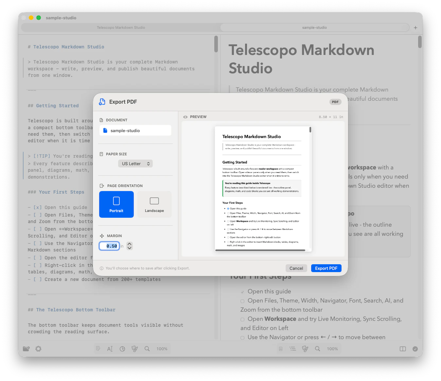Click '## Getting Started' line in editor
The width and height of the screenshot is (441, 381).
pos(53,106)
